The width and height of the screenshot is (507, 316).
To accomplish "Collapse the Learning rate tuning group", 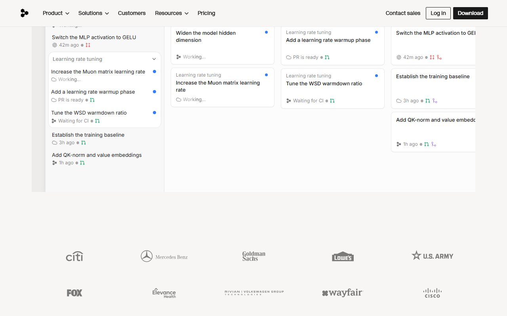I will 154,59.
